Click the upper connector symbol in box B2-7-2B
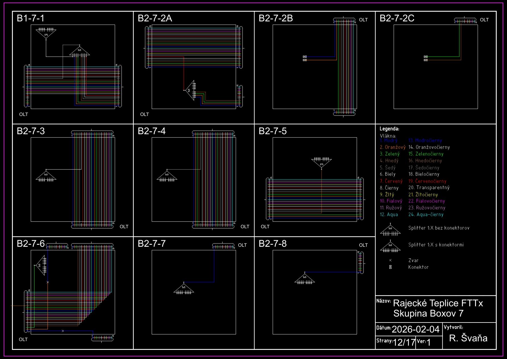Viewport: 507px width, 359px height. tap(305, 57)
